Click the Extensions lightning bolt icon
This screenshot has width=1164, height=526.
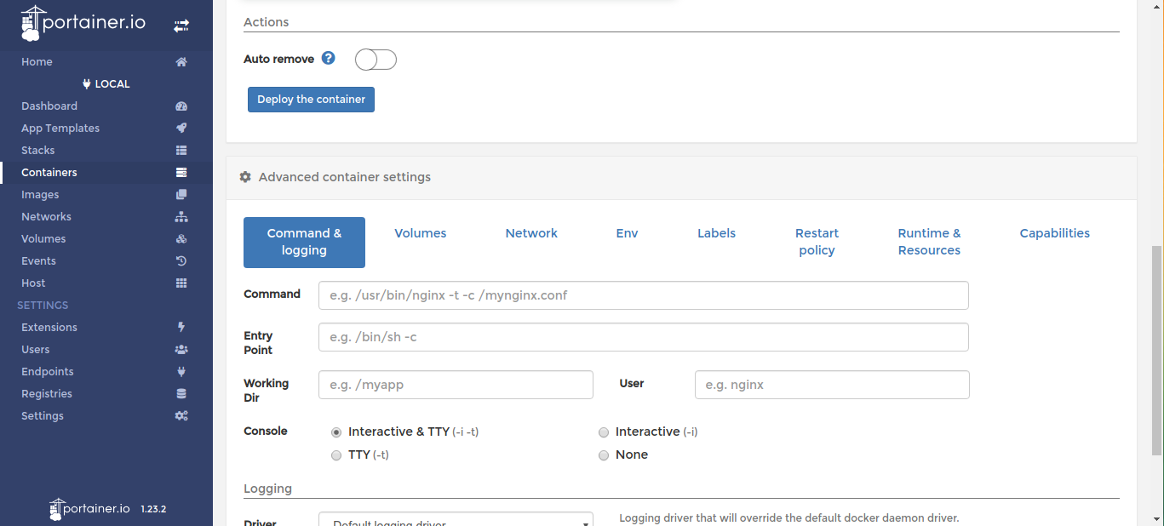(x=181, y=328)
